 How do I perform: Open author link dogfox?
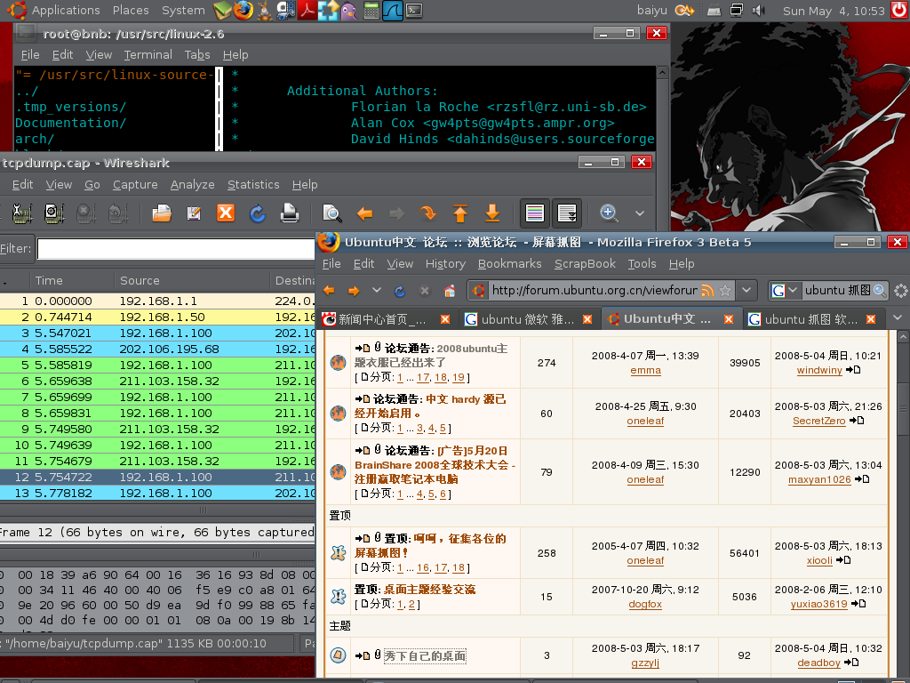[645, 604]
